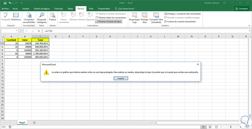The height and width of the screenshot is (129, 252).
Task: Click Desproteger hoja
Action: 135,18
